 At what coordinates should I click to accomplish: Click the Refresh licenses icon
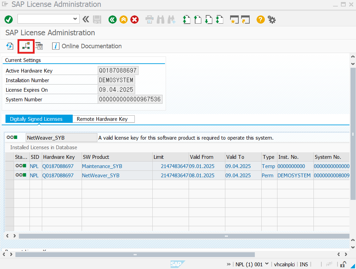10,46
